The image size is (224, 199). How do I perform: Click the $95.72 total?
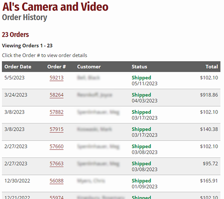click(x=210, y=164)
